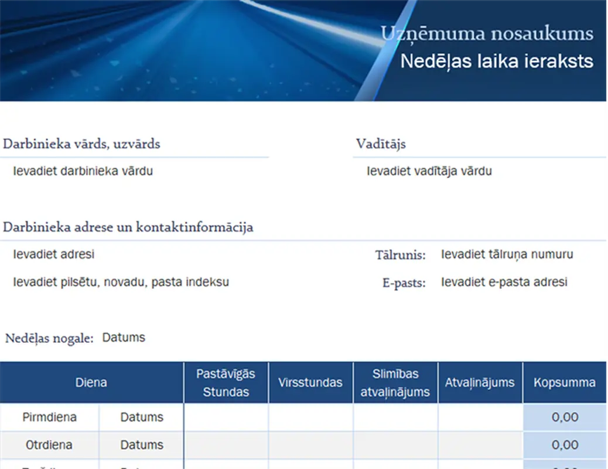Viewport: 608px width, 469px height.
Task: Click the Diena column header
Action: 92,382
